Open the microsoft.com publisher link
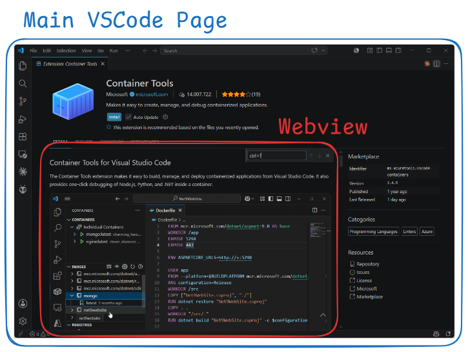The height and width of the screenshot is (352, 468). 152,94
